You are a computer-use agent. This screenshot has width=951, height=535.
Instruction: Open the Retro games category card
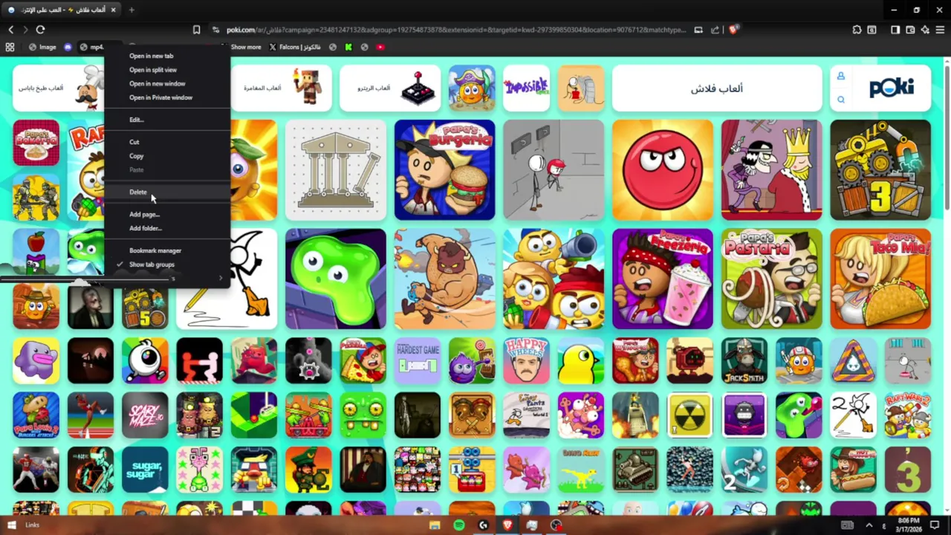tap(390, 88)
